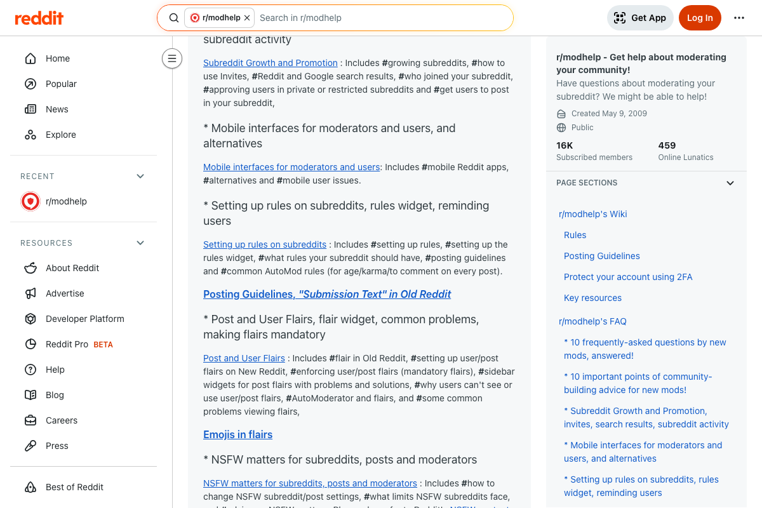The image size is (762, 508).
Task: Jump to r/modhelp's FAQ section
Action: click(x=592, y=321)
